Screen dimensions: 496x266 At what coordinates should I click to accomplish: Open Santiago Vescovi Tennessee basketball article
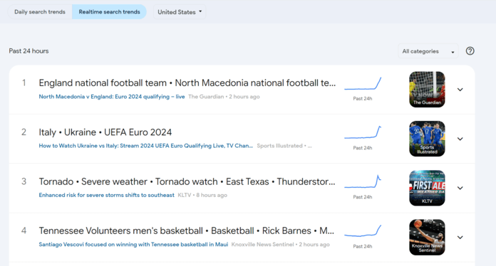(133, 244)
